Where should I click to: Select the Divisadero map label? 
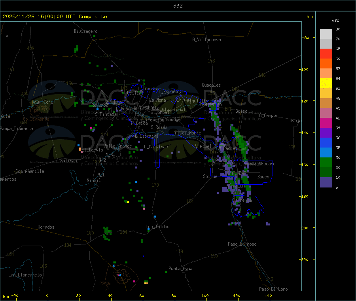85,31
